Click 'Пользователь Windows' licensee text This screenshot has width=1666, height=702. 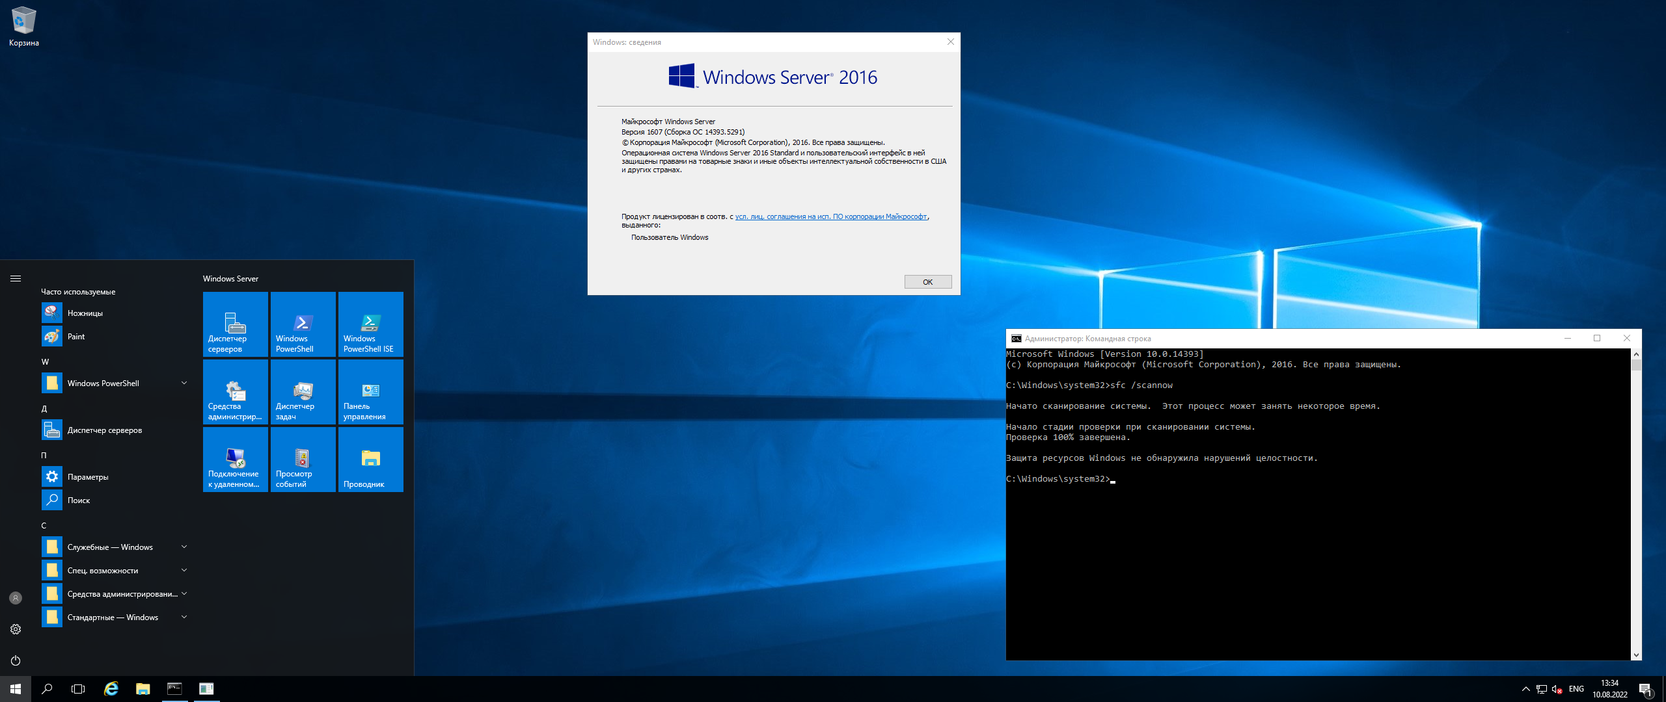670,238
